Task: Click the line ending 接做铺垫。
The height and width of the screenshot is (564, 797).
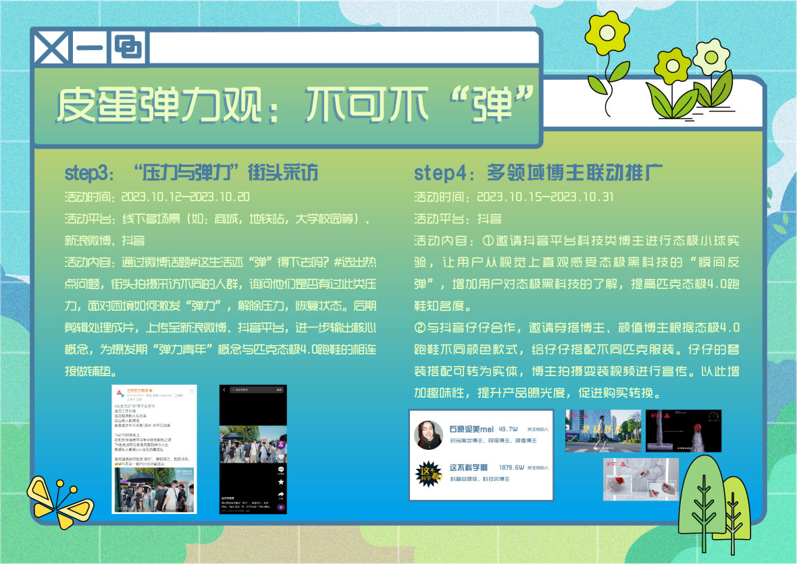Action: tap(91, 371)
